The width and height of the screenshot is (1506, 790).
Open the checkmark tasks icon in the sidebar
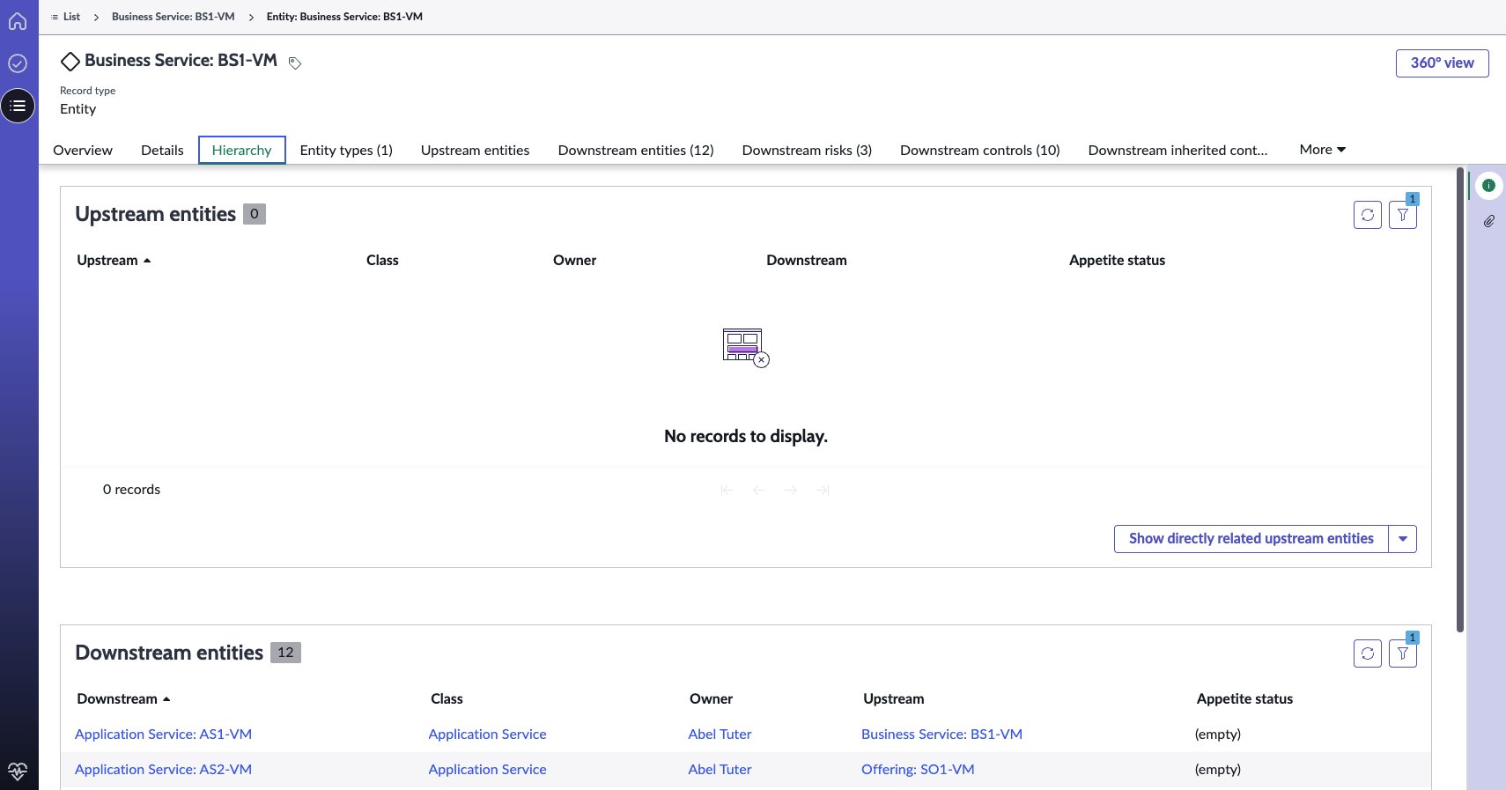coord(18,63)
